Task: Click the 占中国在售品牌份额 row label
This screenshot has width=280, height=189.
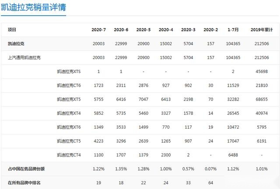Action: click(x=26, y=169)
